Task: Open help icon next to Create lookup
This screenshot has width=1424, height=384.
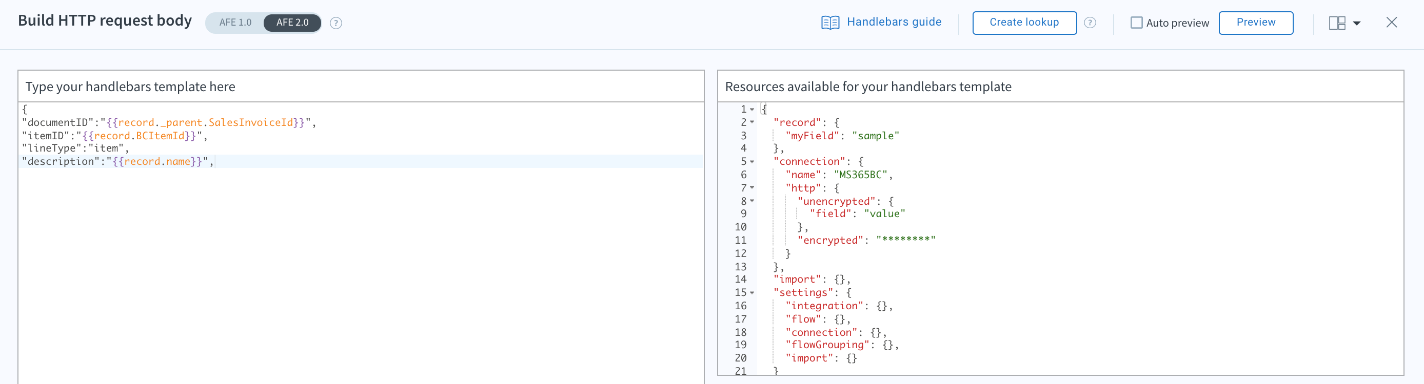Action: (1090, 23)
